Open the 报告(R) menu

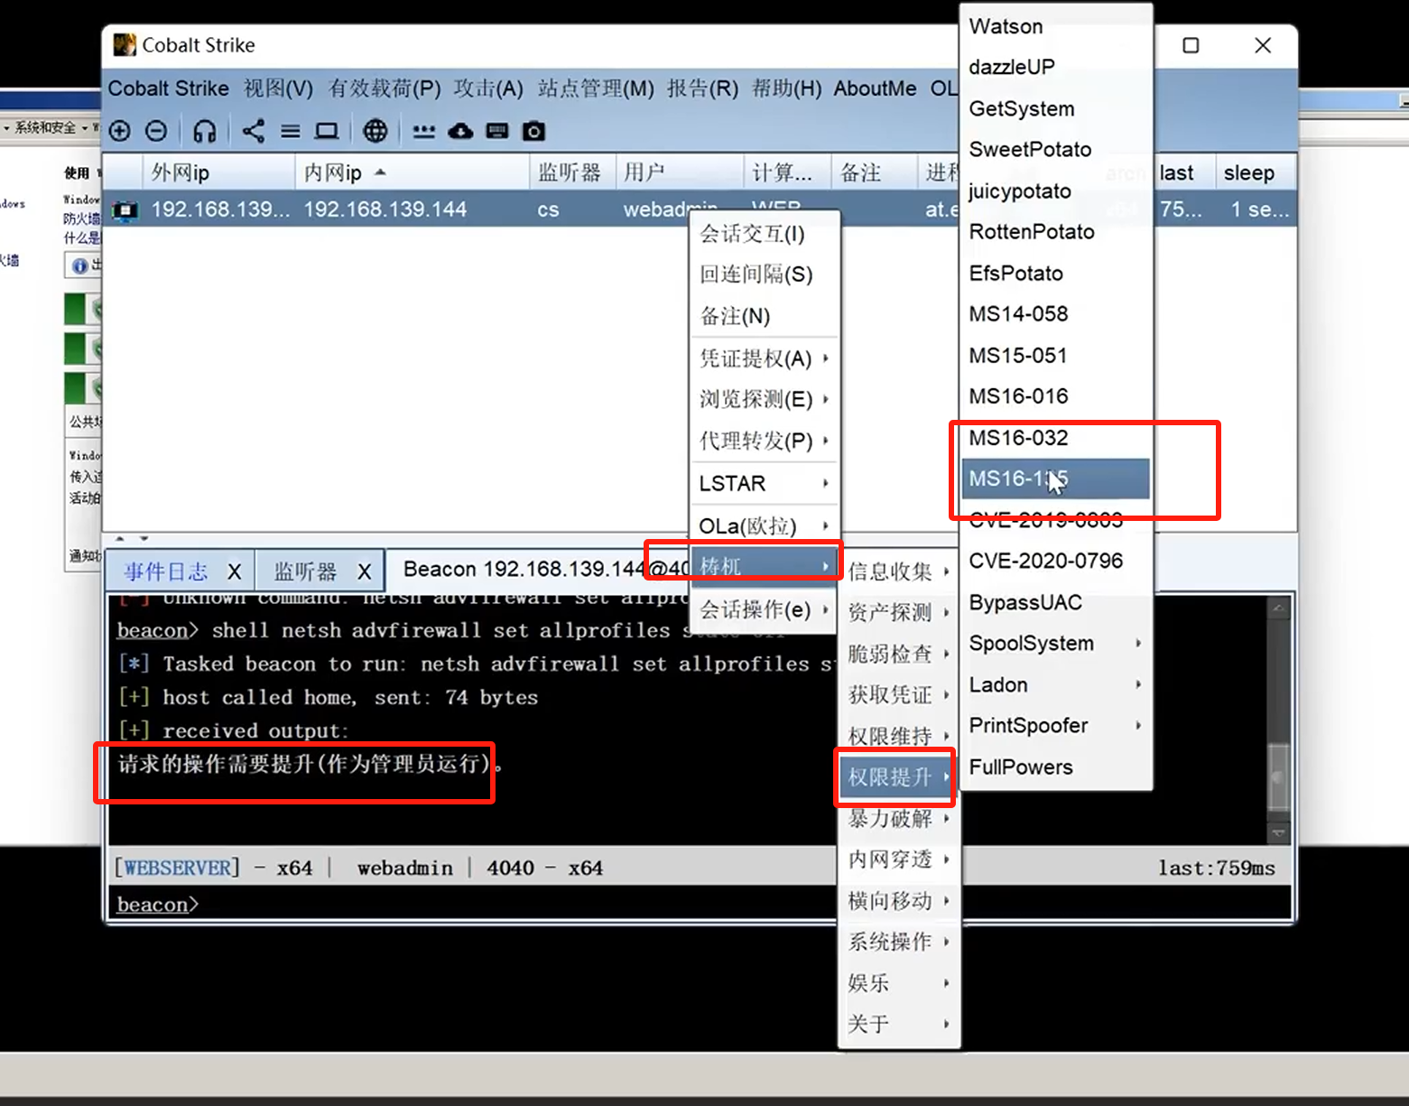[x=702, y=88]
